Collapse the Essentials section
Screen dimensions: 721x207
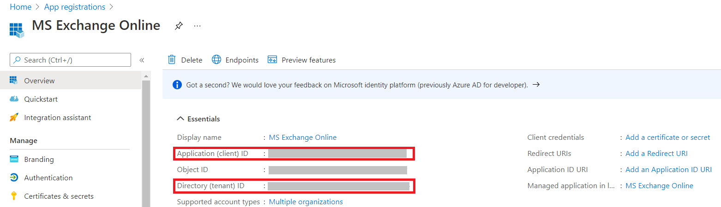(180, 119)
